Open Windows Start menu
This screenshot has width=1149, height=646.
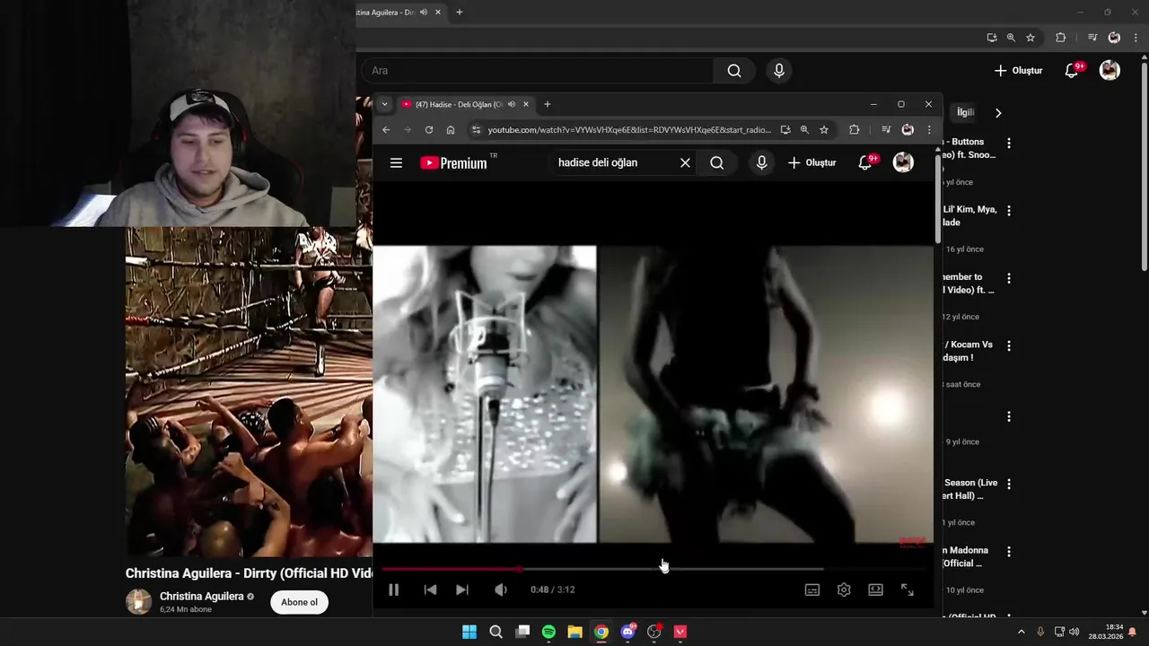pos(469,632)
